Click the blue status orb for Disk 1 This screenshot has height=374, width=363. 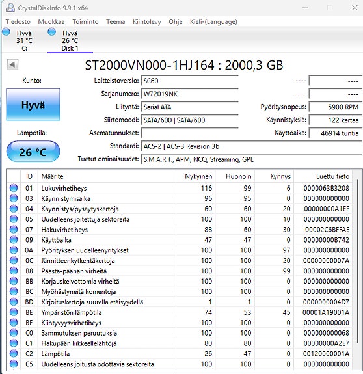[x=52, y=32]
